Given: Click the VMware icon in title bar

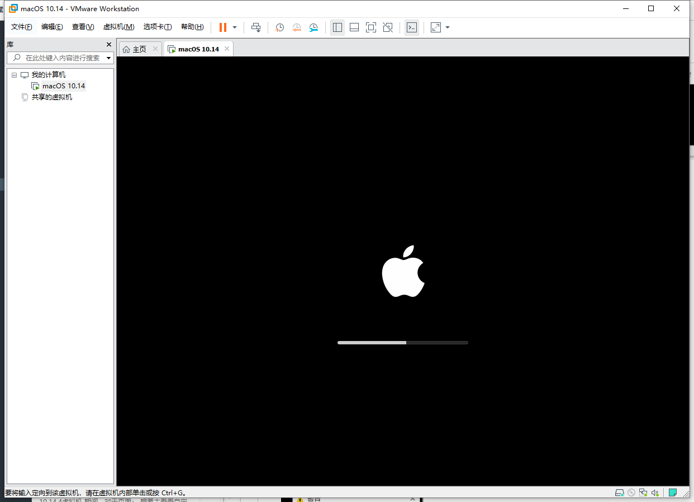Looking at the screenshot, I should [13, 8].
